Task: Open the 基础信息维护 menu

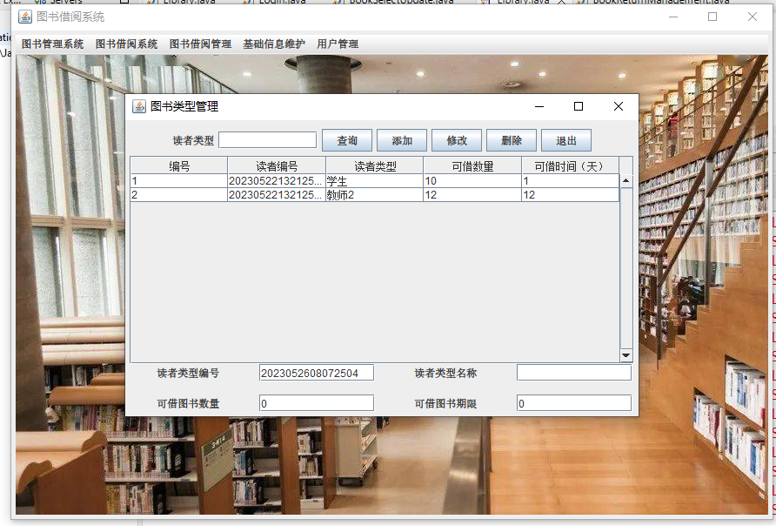Action: pos(274,44)
